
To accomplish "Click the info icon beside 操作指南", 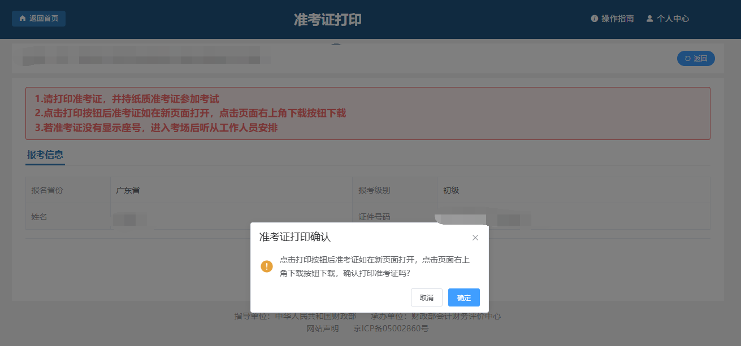I will 595,19.
